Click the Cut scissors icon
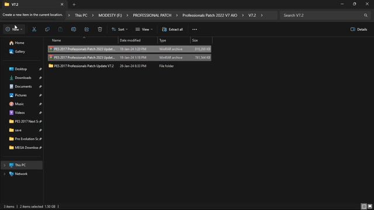 pos(34,29)
